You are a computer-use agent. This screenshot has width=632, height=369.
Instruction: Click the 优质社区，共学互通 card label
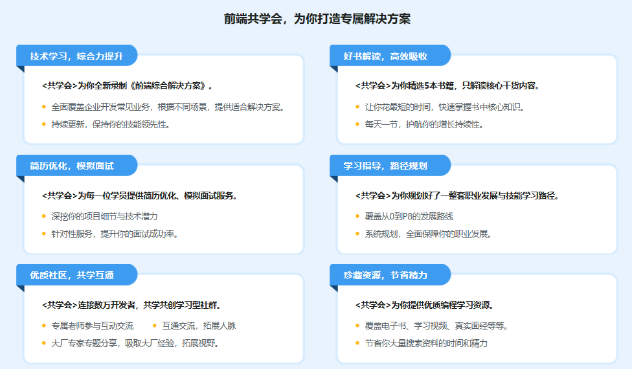pos(72,275)
